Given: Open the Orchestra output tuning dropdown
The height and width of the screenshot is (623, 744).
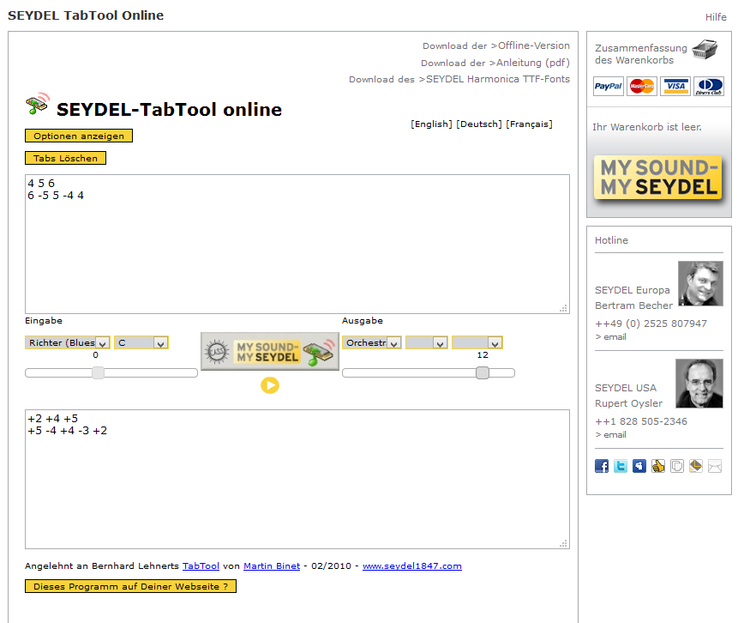Looking at the screenshot, I should point(371,342).
